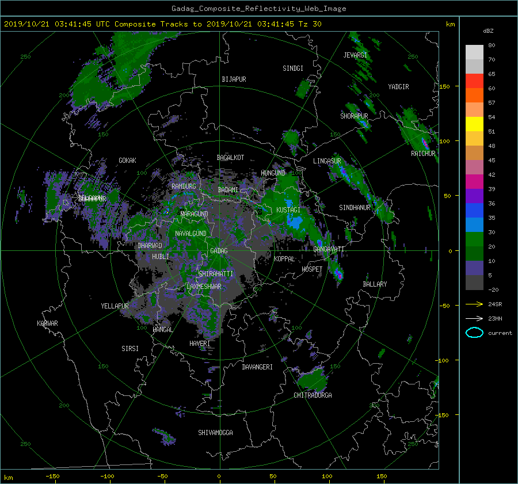Select the green 20 dBZ color swatch

(x=474, y=239)
